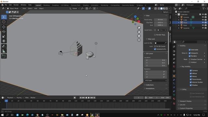Open Windows Start menu
Image resolution: width=208 pixels, height=117 pixels.
pos(2,115)
